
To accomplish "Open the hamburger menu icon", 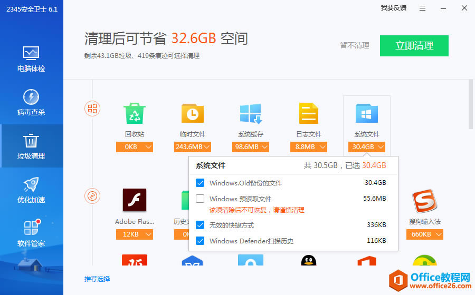I will (422, 8).
